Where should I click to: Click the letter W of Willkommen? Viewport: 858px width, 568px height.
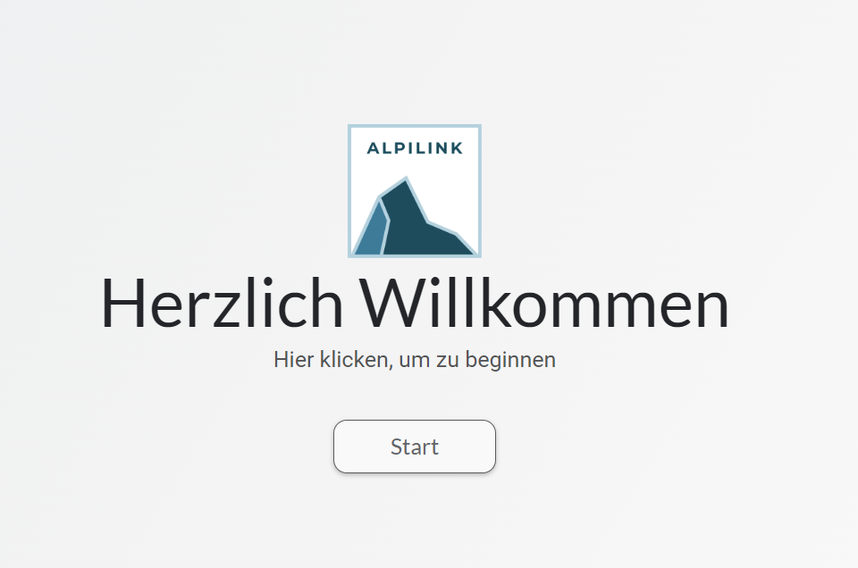click(x=388, y=303)
